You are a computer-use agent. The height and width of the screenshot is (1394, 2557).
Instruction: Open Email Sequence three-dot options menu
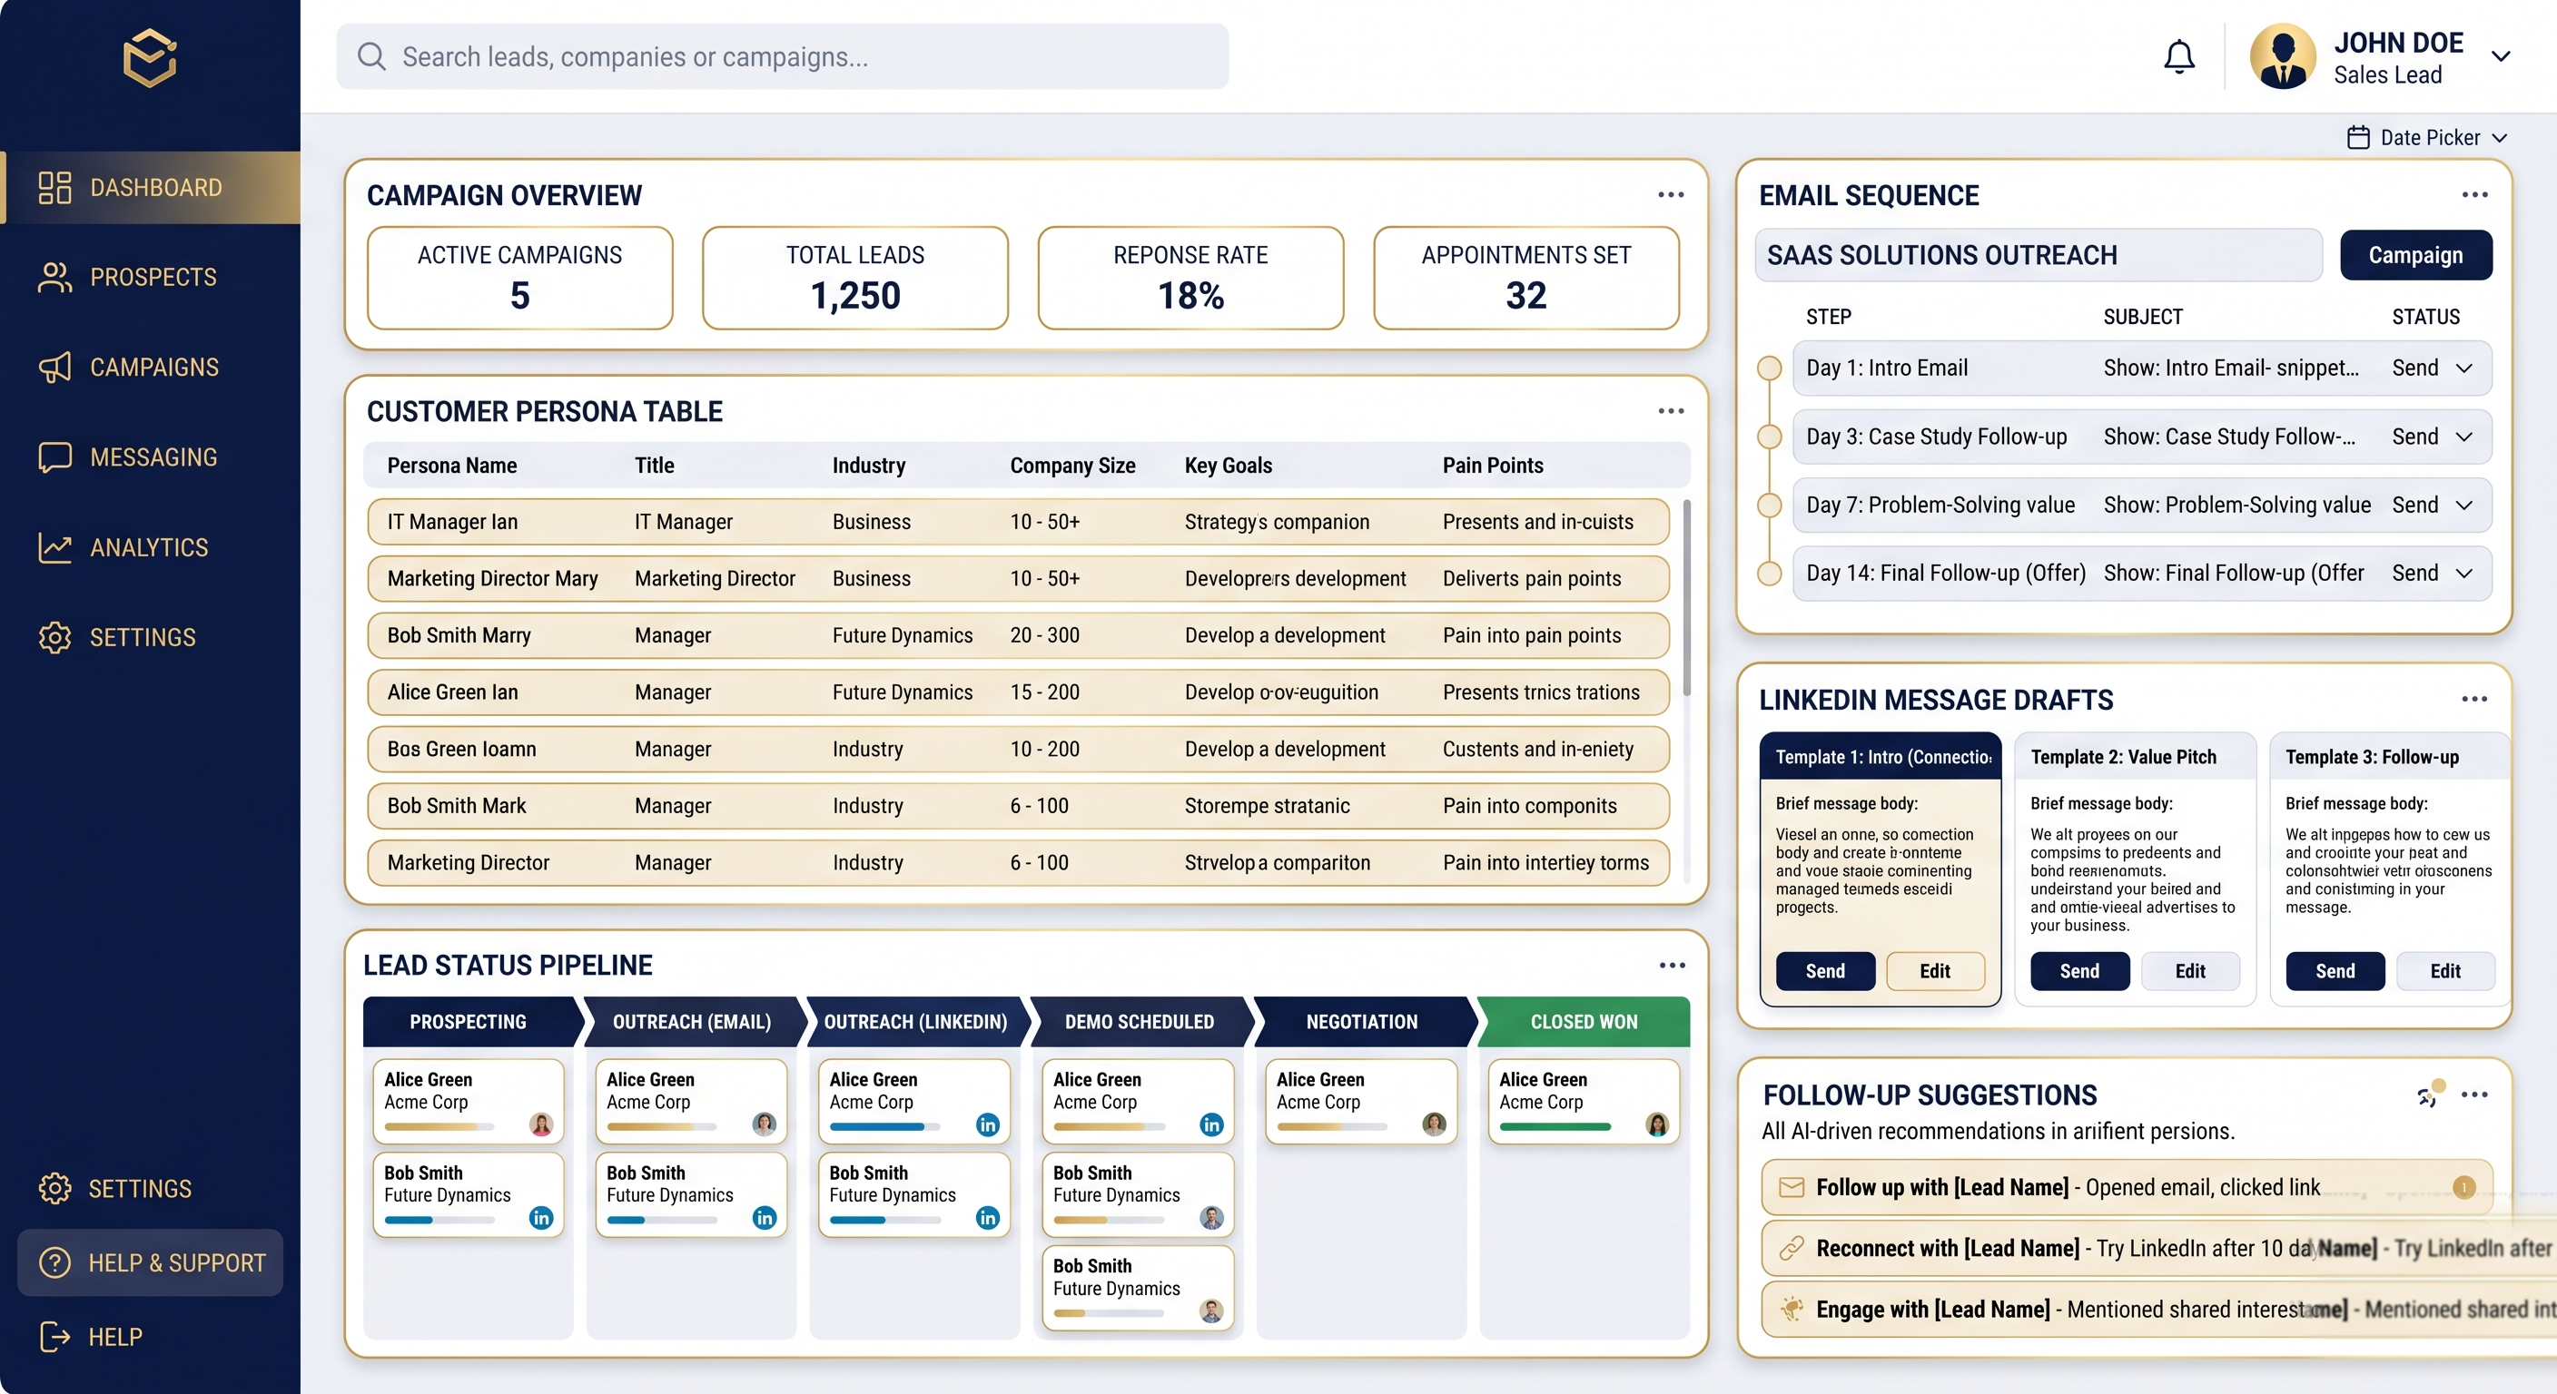coord(2473,194)
